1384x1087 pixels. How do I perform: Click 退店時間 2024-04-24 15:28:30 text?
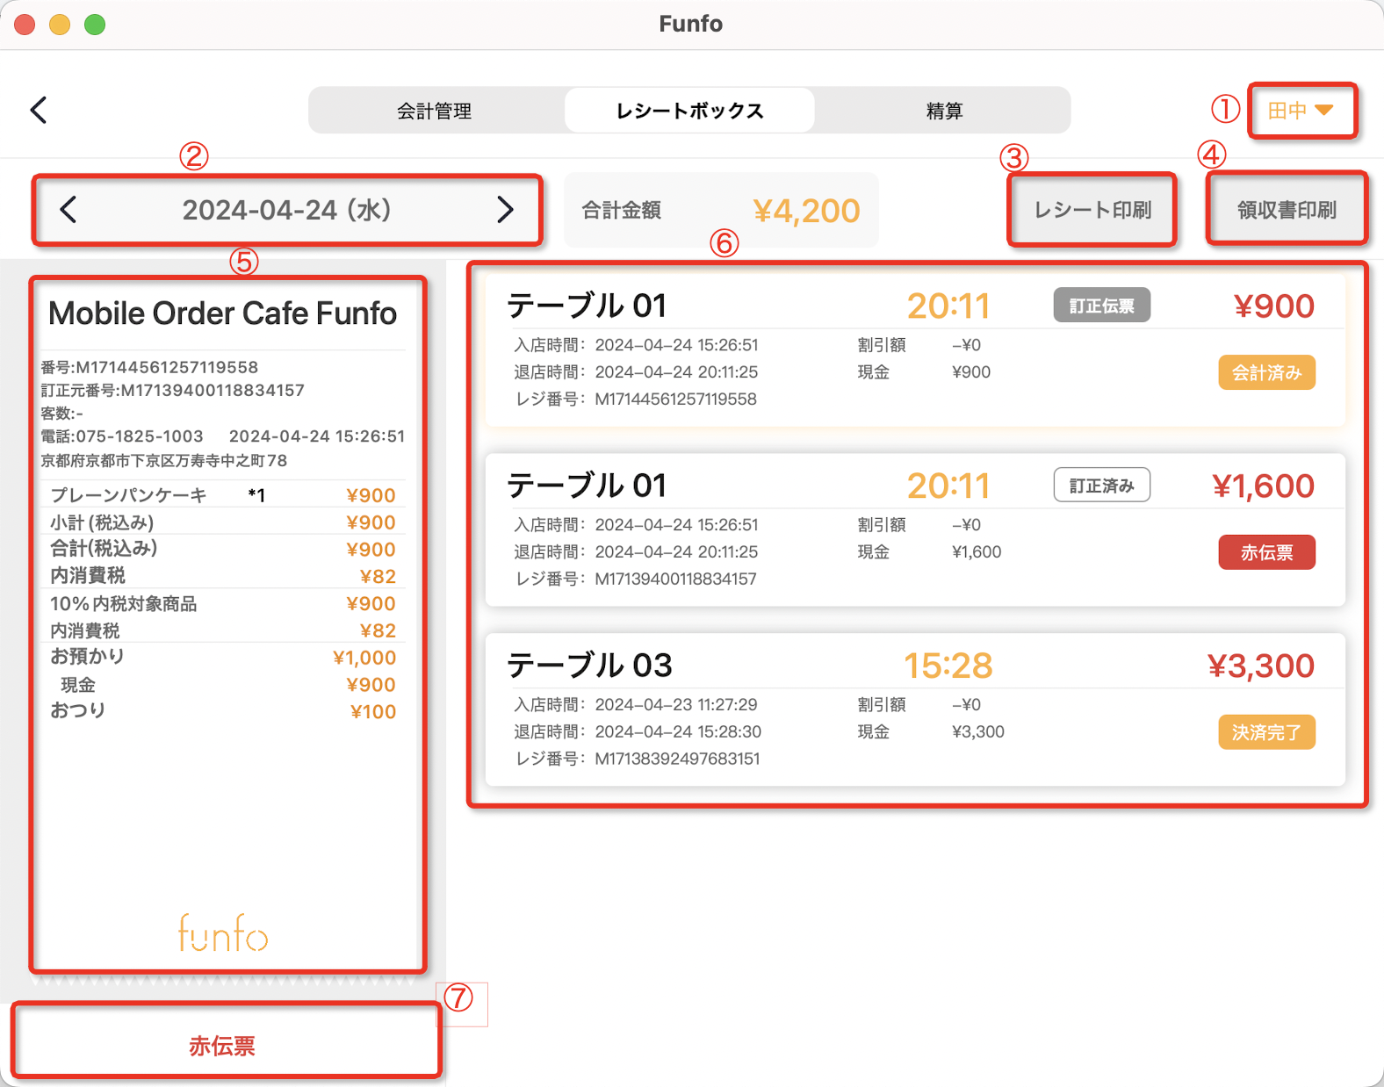[x=638, y=732]
